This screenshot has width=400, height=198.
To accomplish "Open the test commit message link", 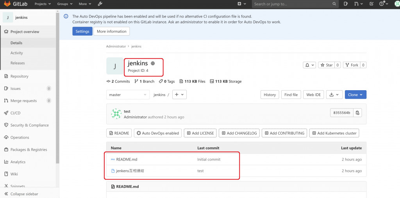I will pos(127,111).
